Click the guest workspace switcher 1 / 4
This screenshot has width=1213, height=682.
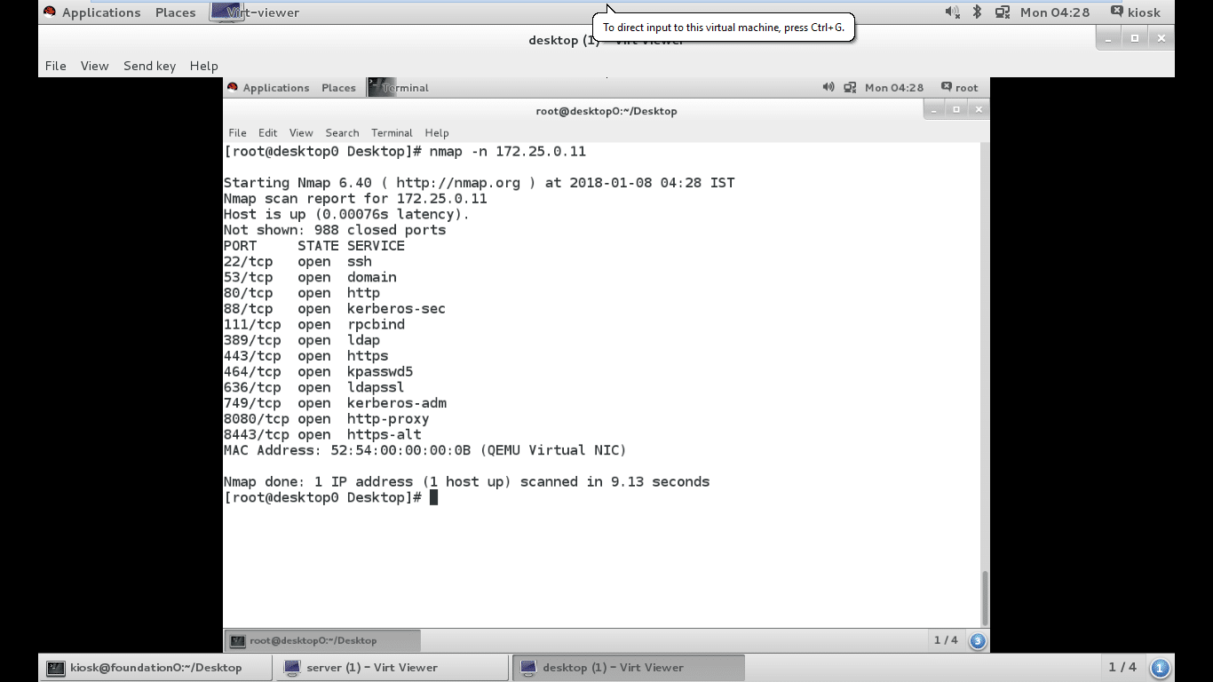click(x=946, y=640)
